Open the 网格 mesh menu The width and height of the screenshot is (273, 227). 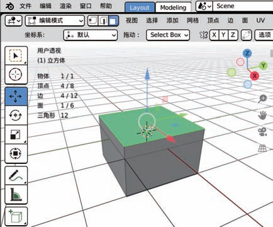(192, 20)
